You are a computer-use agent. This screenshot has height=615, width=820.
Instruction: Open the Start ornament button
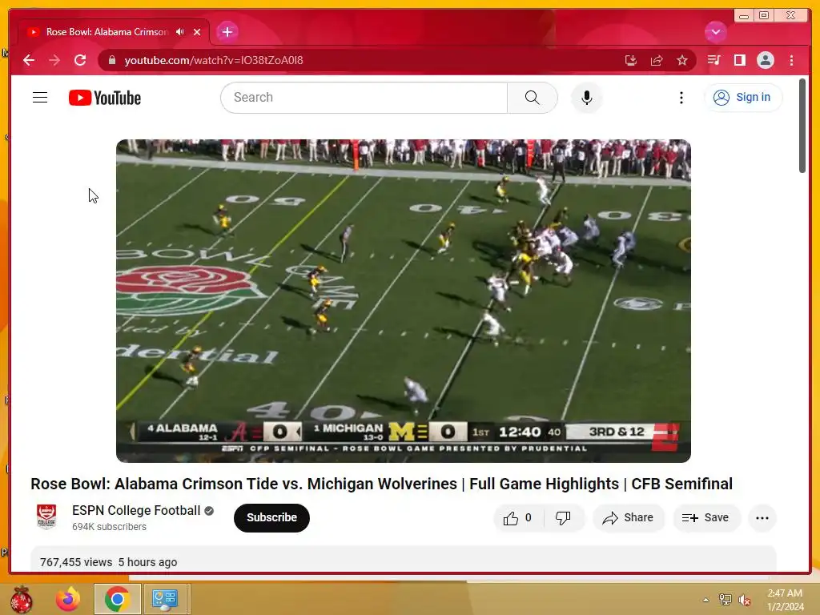[21, 599]
